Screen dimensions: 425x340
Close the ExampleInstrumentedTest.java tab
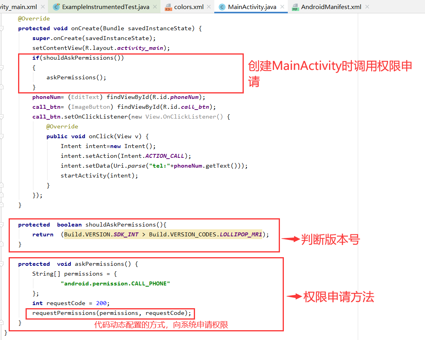(x=155, y=7)
